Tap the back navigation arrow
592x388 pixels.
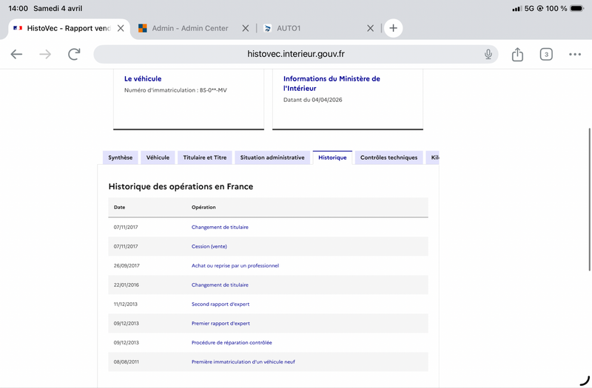point(16,54)
